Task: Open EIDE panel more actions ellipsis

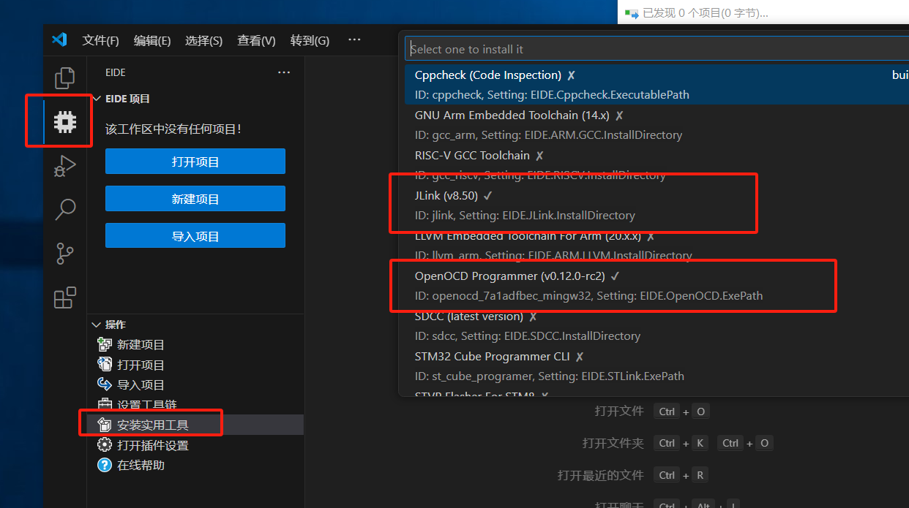Action: 284,72
